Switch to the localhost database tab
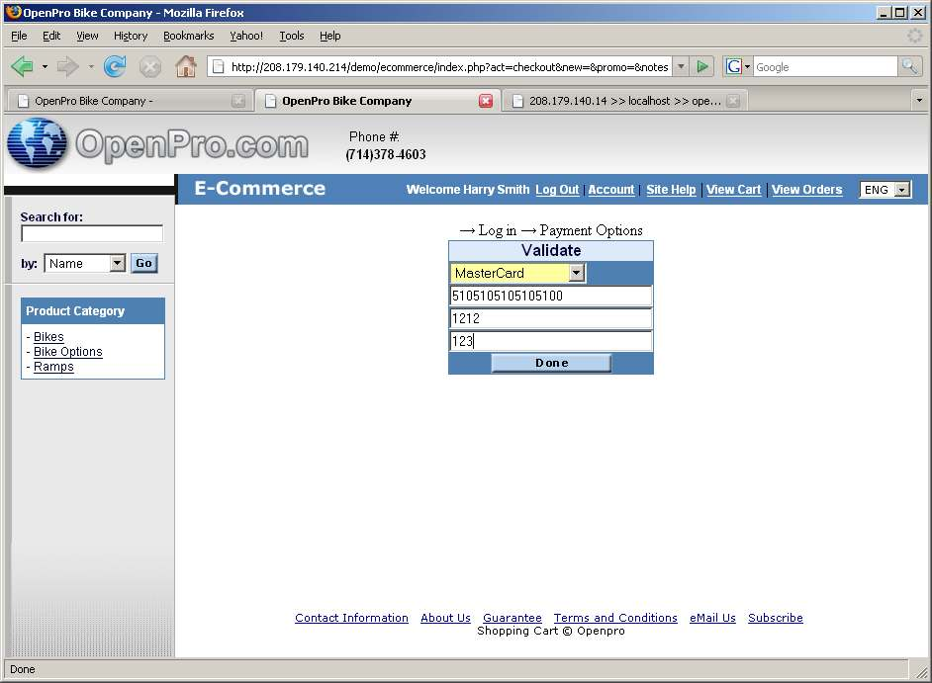Screen dimensions: 932x683 (x=623, y=101)
